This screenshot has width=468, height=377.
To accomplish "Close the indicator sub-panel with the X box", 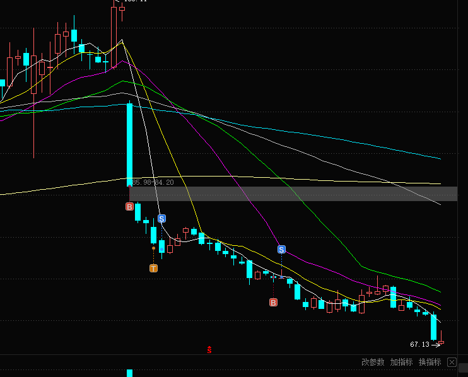I will [452, 362].
